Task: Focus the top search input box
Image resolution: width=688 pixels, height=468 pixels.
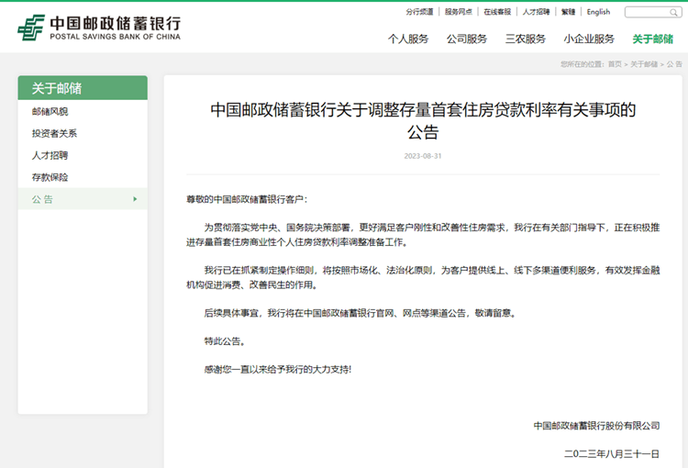Action: 648,12
